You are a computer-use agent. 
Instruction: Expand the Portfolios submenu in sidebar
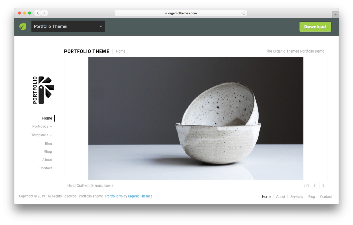click(x=42, y=126)
